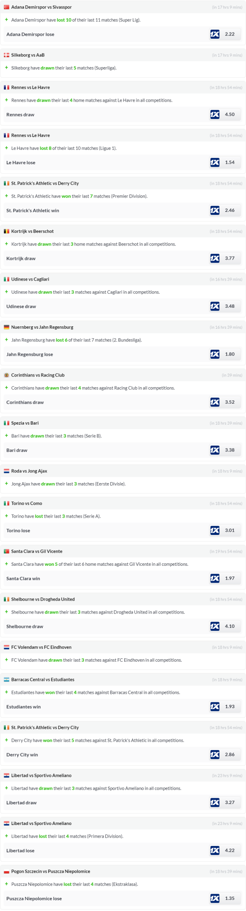
Task: Open the Pogon Szczecin vs Puszcza Niepolomice match
Action: 50,871
